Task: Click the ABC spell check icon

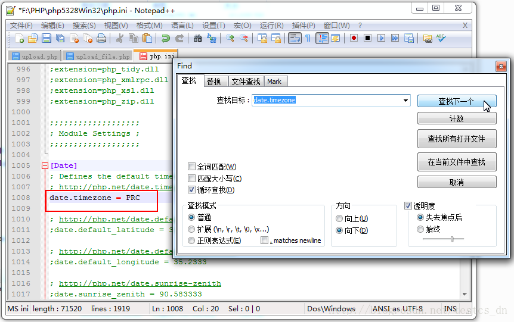Action: [x=441, y=38]
